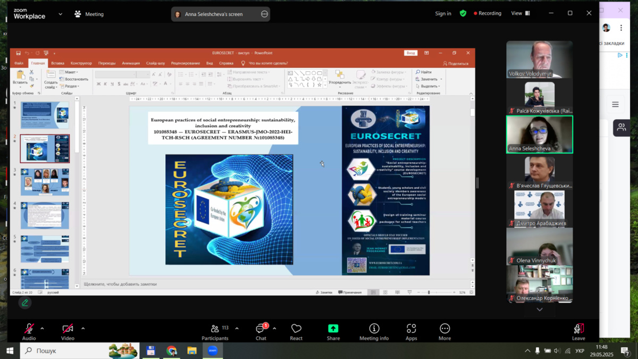Screen dimensions: 638x359
Task: Switch to the Рецензирование ribbon tab
Action: pyautogui.click(x=186, y=63)
